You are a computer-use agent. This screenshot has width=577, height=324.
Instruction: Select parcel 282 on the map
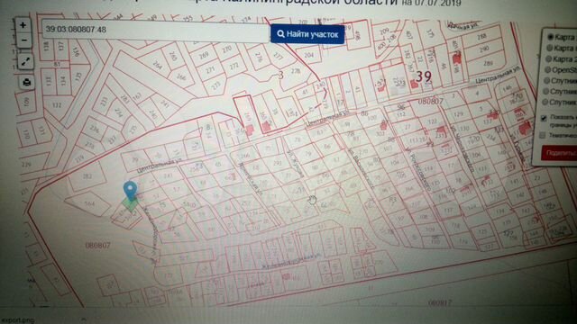coord(87,176)
